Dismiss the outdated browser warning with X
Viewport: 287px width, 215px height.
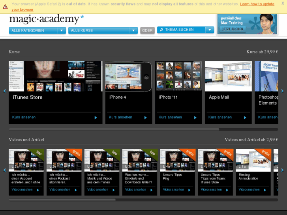(x=283, y=3)
